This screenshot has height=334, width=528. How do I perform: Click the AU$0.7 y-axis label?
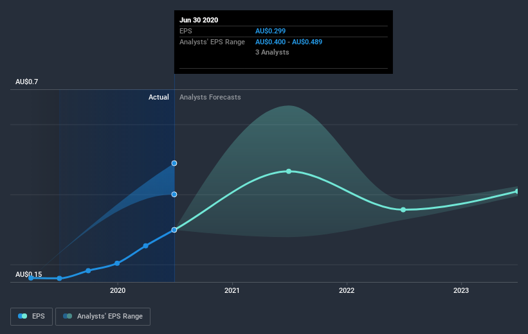pyautogui.click(x=26, y=82)
